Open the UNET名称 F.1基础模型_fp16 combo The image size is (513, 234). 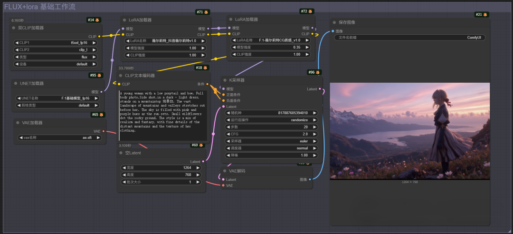click(x=57, y=98)
